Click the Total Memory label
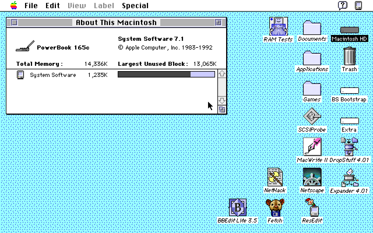The height and width of the screenshot is (233, 373). click(40, 64)
